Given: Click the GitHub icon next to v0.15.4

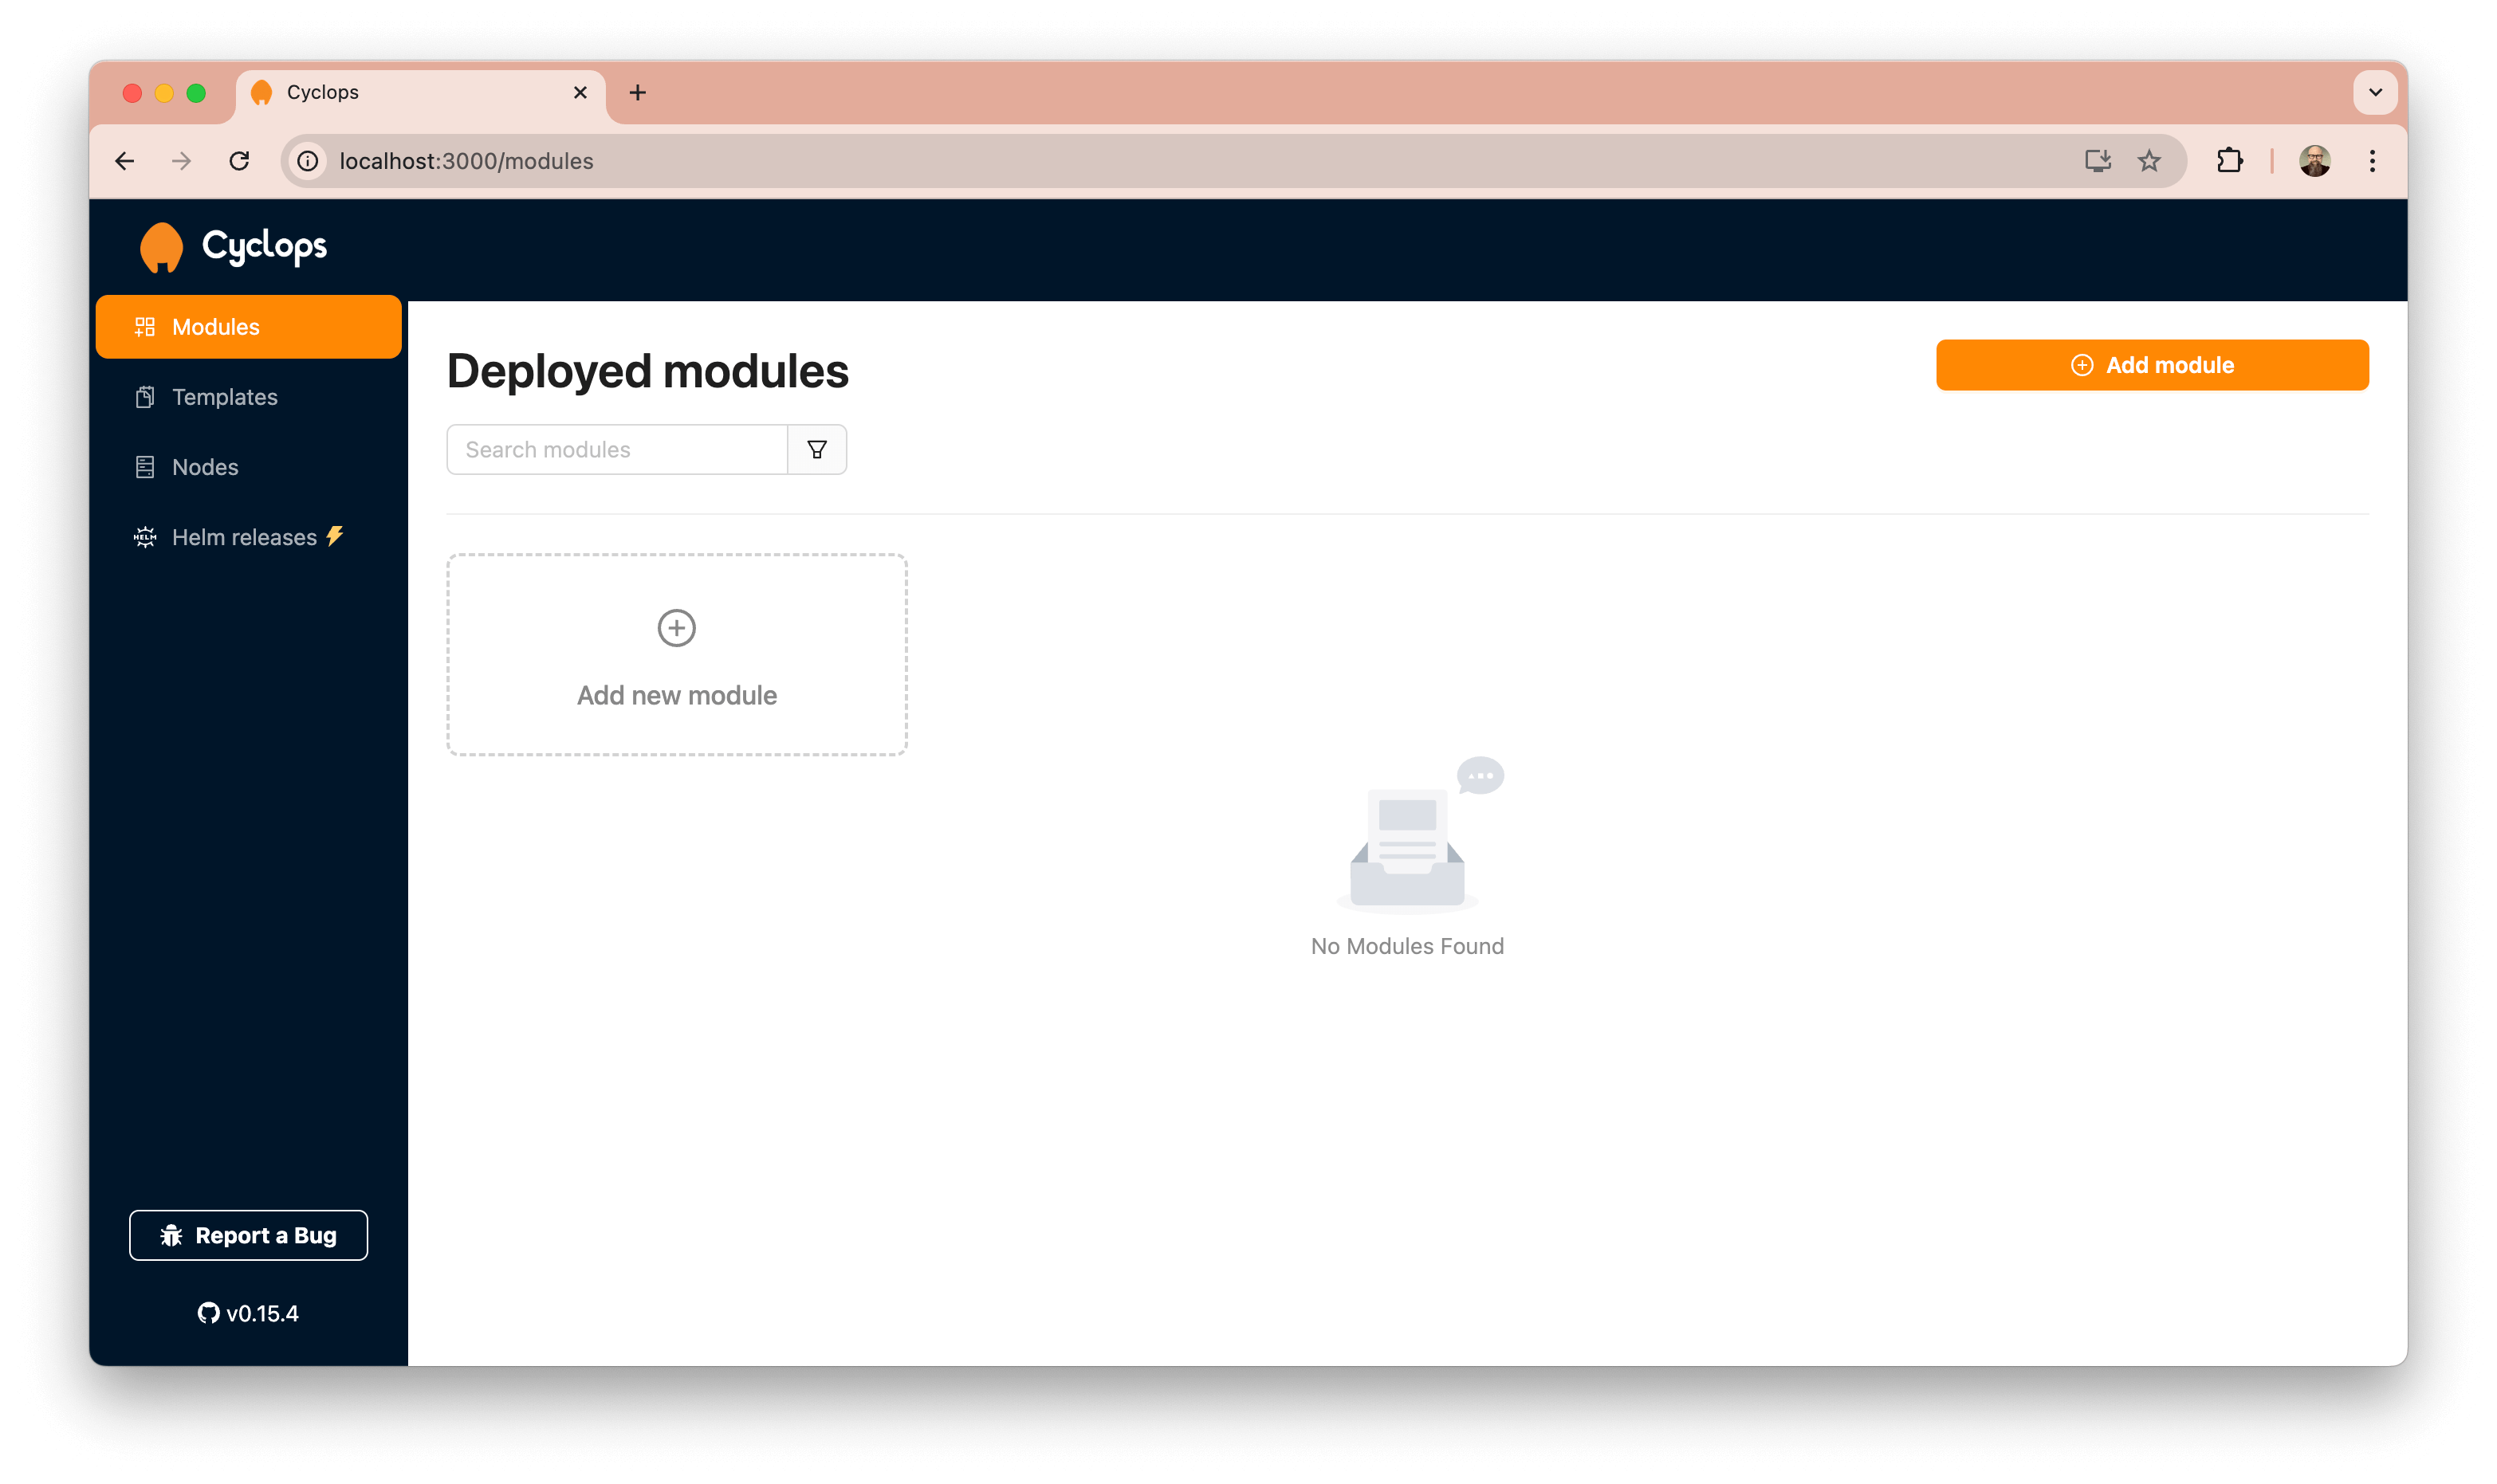Looking at the screenshot, I should click(x=209, y=1312).
